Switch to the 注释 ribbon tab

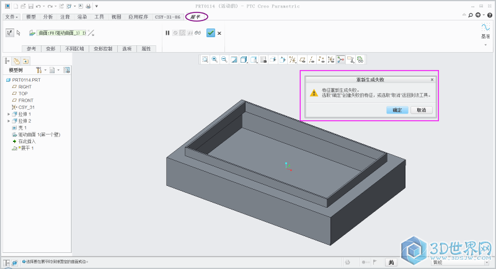tap(65, 17)
